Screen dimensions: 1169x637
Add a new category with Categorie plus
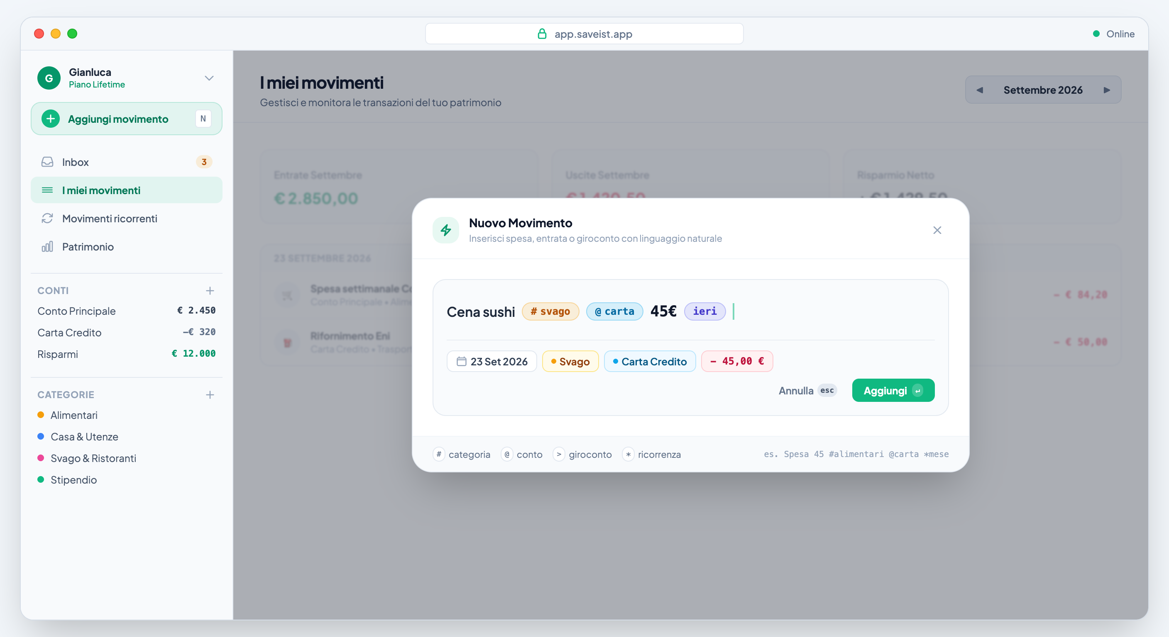click(x=210, y=395)
